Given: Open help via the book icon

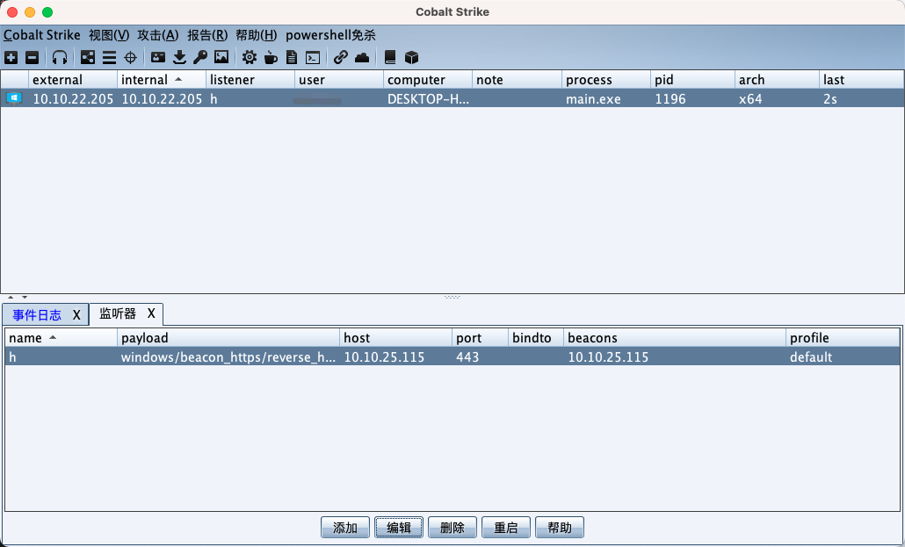Looking at the screenshot, I should click(390, 57).
